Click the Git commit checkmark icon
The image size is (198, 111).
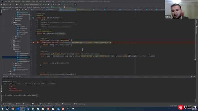point(65,4)
